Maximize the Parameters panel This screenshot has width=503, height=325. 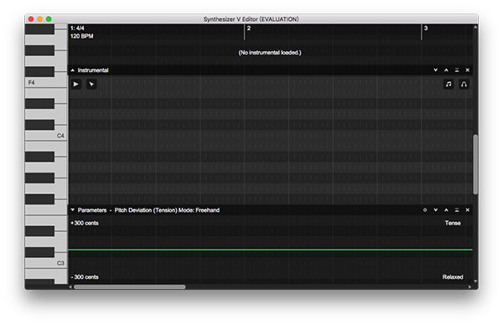coord(457,210)
